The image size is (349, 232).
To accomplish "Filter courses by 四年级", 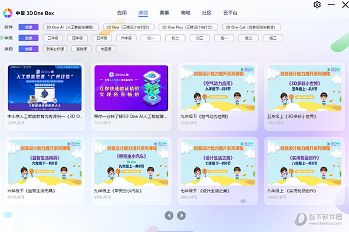I will click(77, 38).
